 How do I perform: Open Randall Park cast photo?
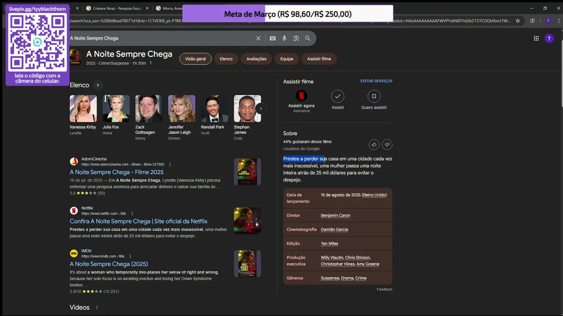214,108
